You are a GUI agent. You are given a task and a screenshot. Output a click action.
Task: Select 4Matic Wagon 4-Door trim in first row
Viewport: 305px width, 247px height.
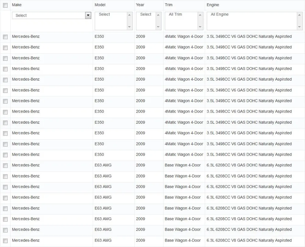coord(184,36)
